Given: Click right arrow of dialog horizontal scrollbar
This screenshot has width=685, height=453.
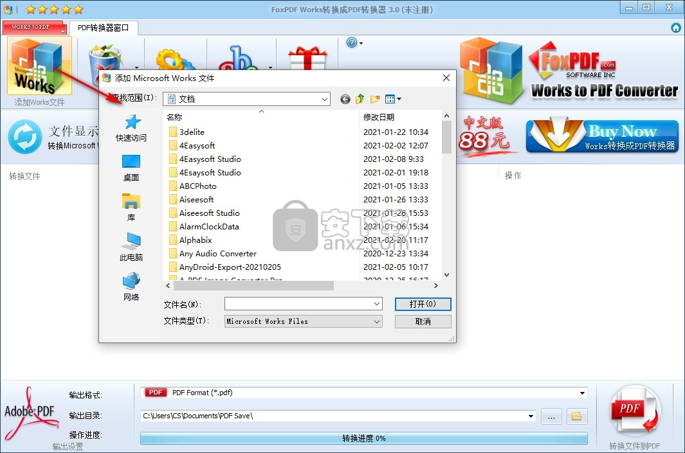Looking at the screenshot, I should tap(435, 286).
